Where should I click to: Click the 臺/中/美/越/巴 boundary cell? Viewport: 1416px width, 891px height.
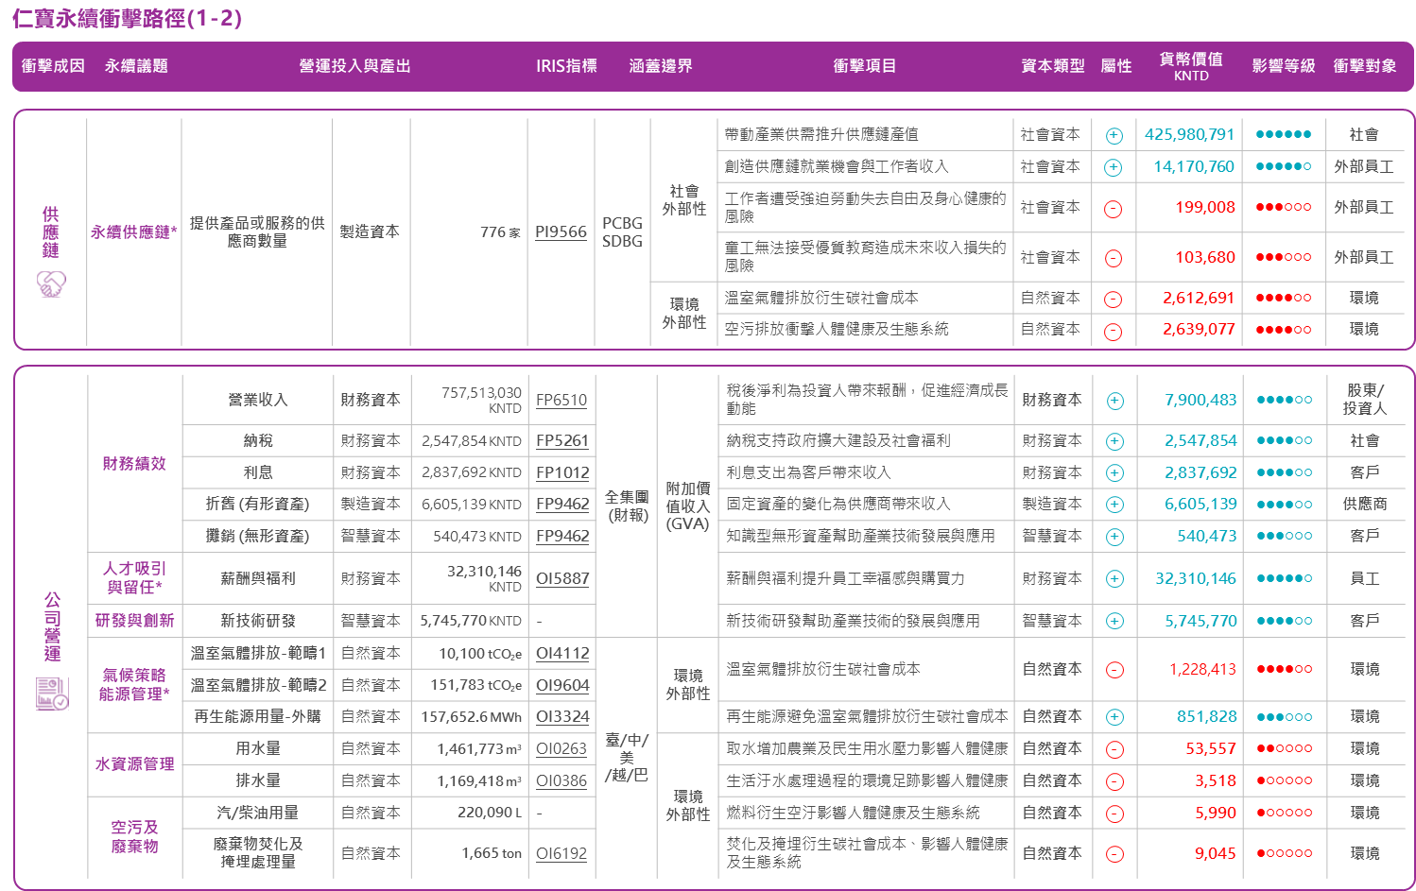point(627,757)
